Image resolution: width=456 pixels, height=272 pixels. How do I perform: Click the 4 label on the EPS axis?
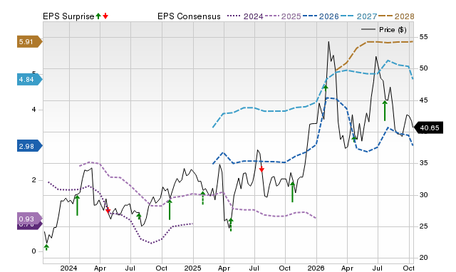click(34, 110)
